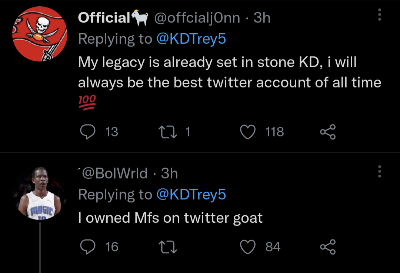Viewport: 400px width, 273px height.
Task: Open @KDTrey5 mention in first reply
Action: point(191,39)
